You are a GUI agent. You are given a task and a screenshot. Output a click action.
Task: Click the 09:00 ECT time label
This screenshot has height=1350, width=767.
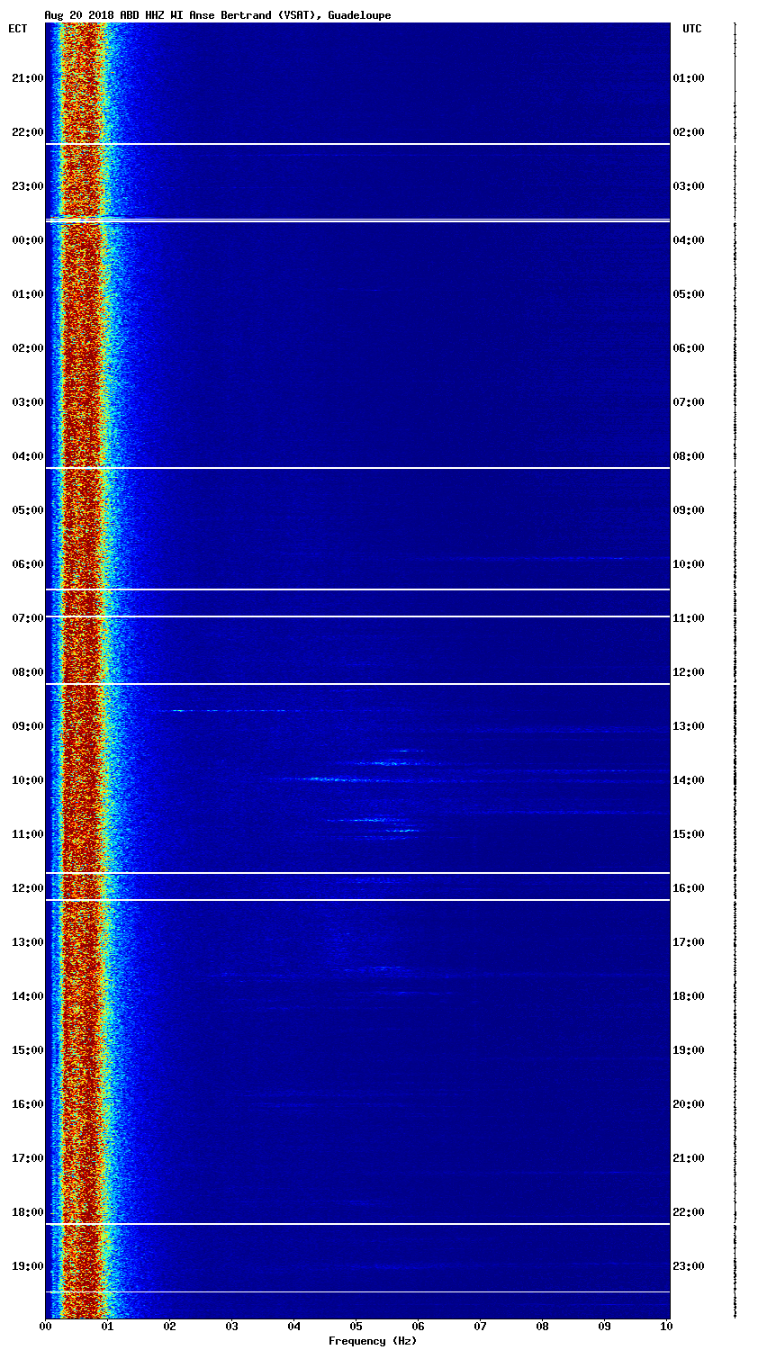pyautogui.click(x=27, y=726)
